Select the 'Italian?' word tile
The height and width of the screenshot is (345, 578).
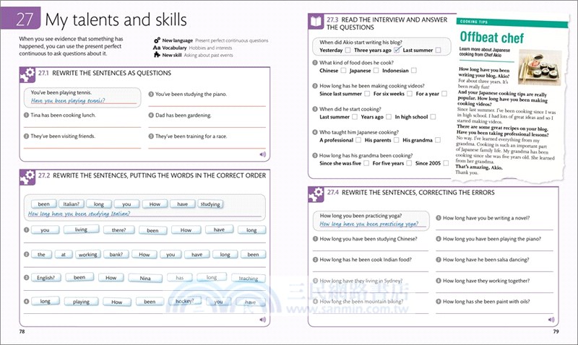[x=71, y=204]
